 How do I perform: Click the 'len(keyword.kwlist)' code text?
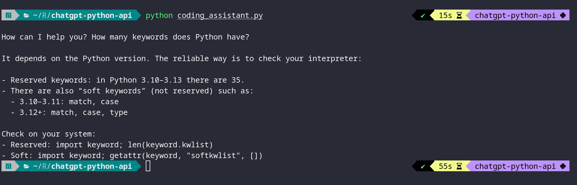(x=170, y=145)
